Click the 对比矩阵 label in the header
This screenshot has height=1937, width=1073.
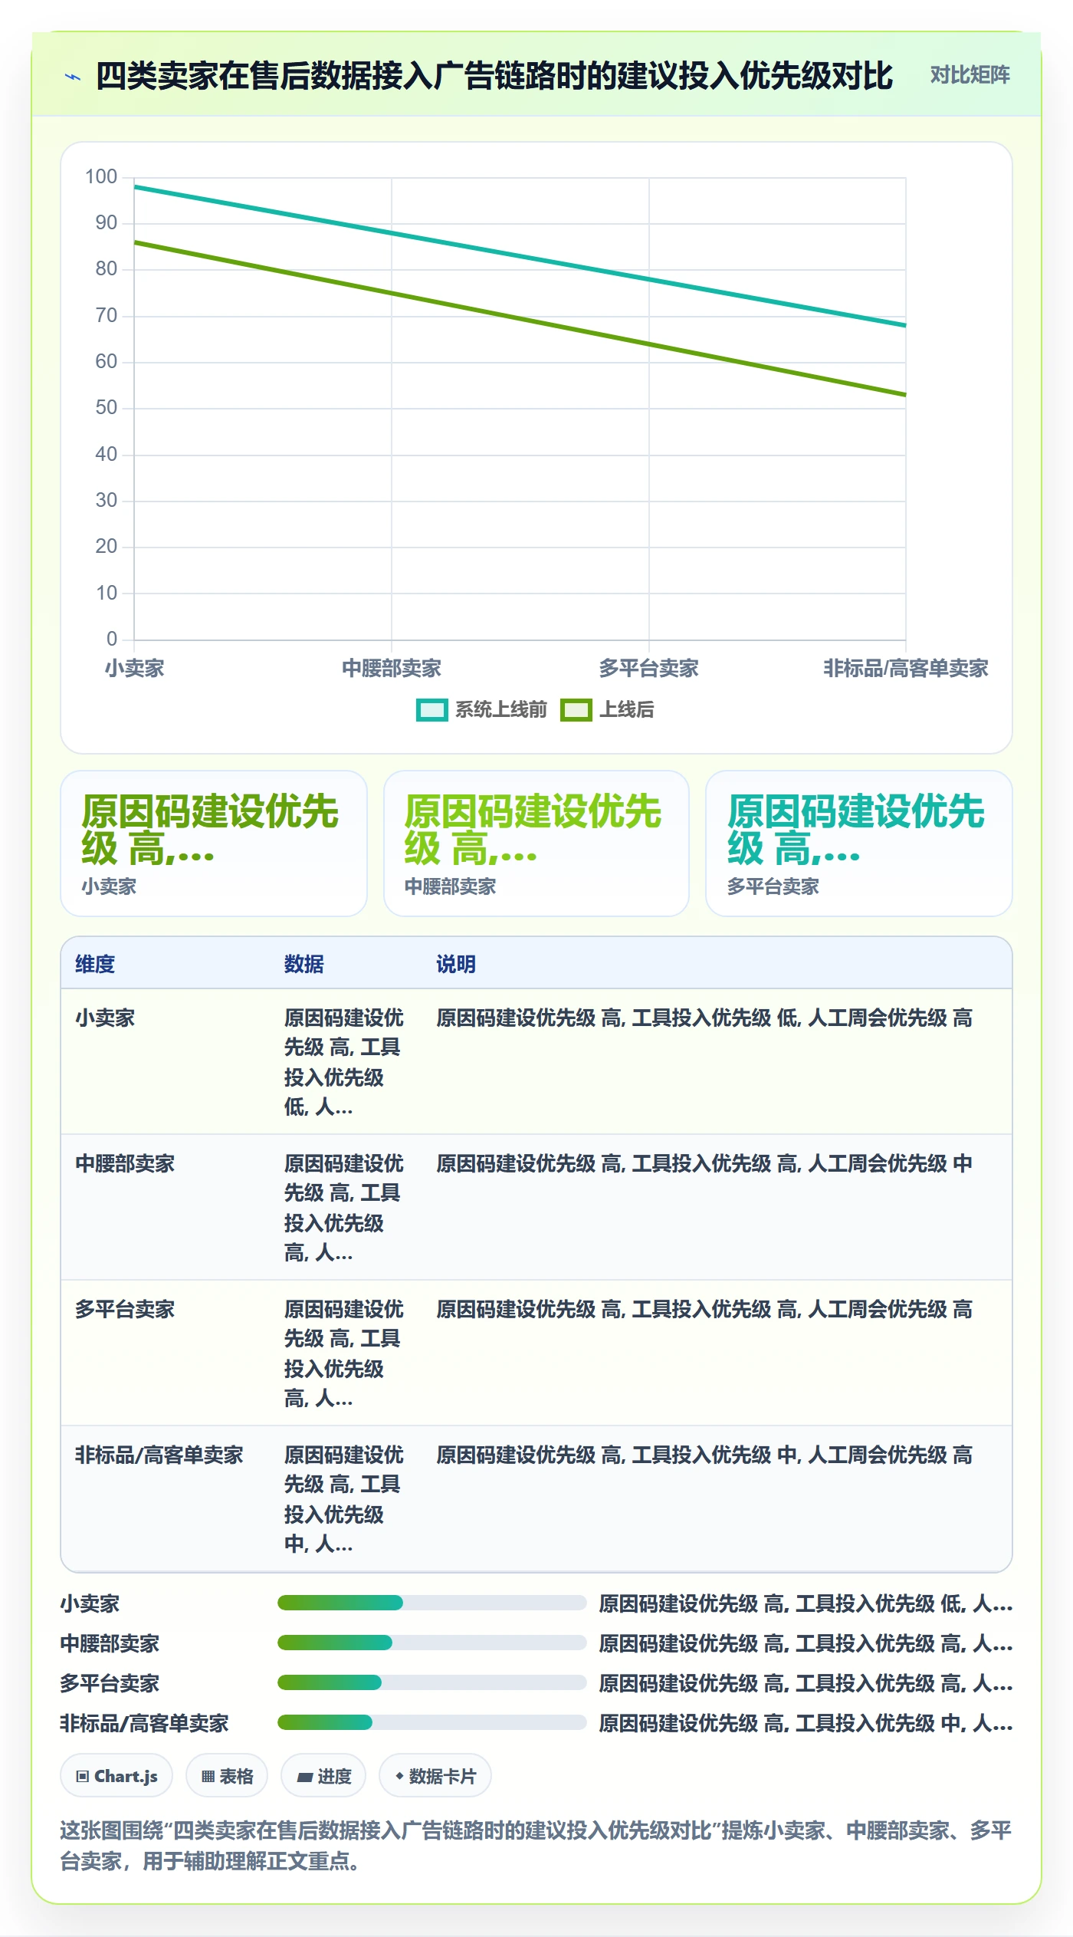(x=970, y=75)
